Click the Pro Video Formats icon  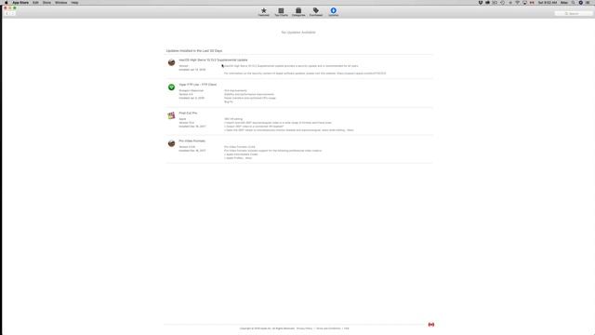(x=171, y=143)
